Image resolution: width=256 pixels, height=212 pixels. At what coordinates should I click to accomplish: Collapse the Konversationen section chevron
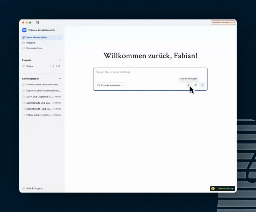60,79
